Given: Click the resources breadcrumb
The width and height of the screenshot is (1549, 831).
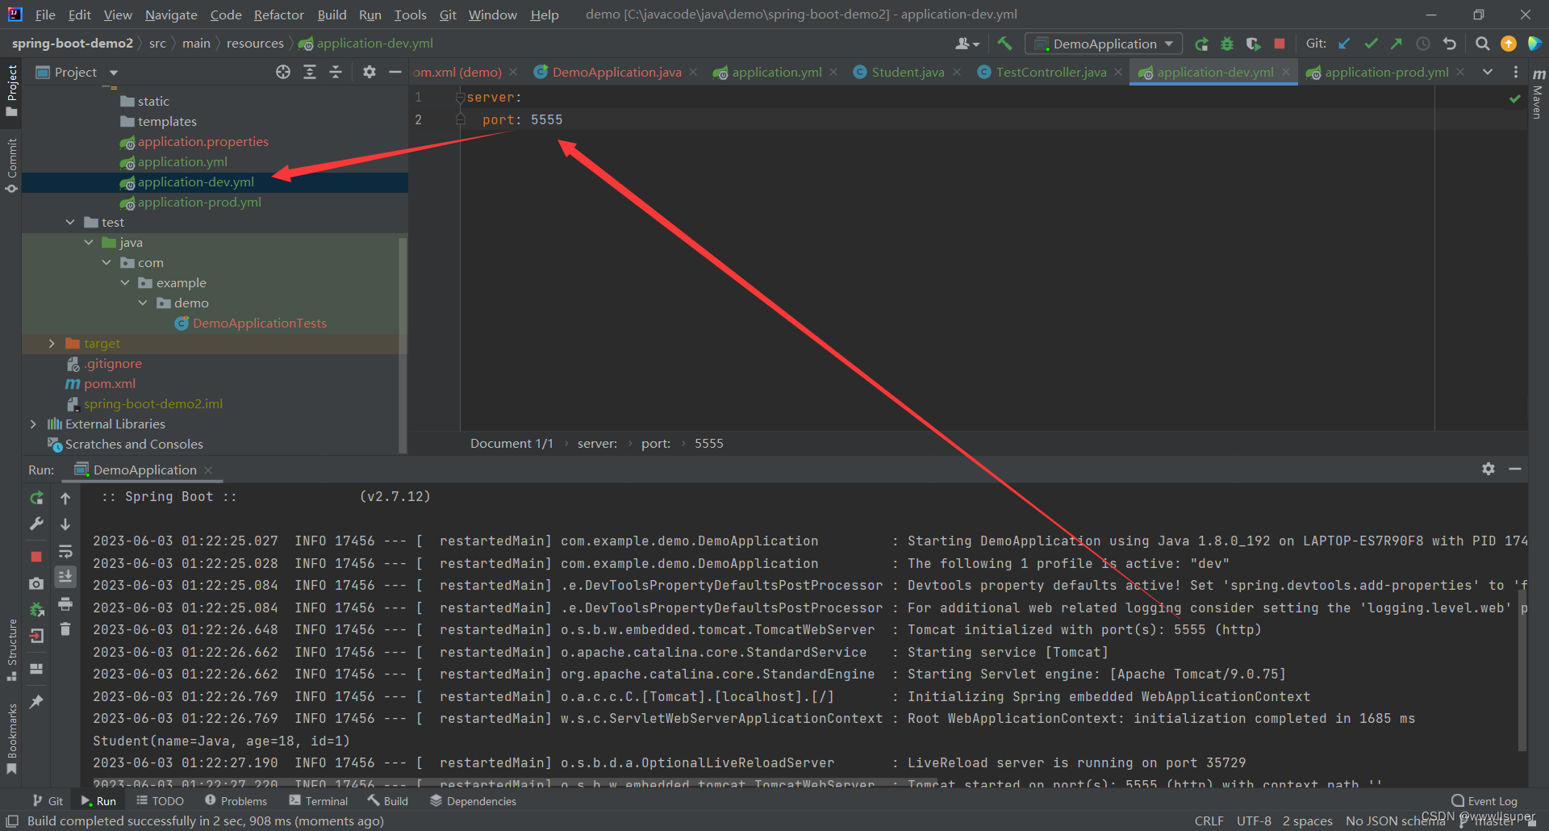Looking at the screenshot, I should click(255, 44).
